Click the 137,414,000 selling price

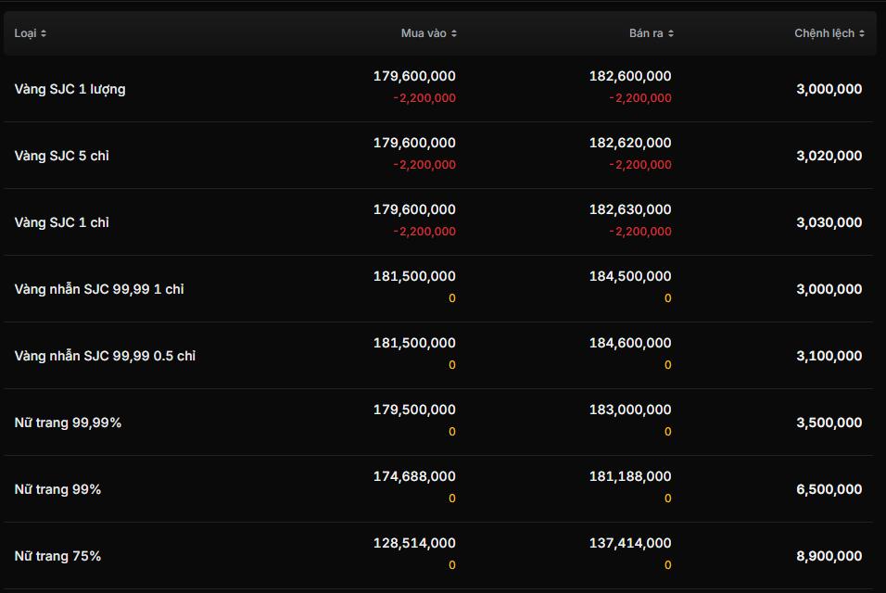tap(630, 543)
